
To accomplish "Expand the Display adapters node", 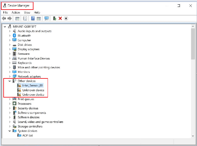I will [10, 49].
